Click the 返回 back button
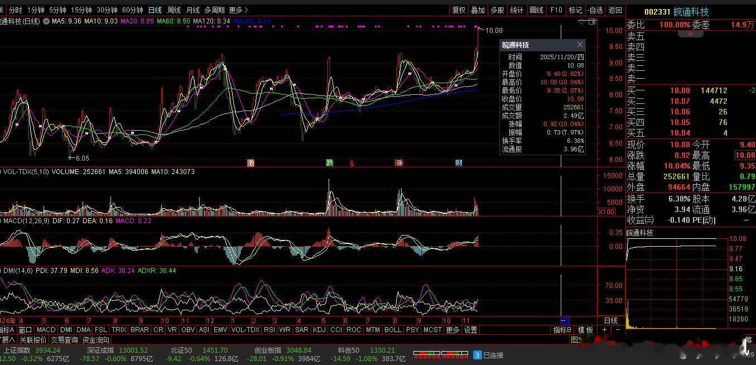756x365 pixels. coord(615,10)
